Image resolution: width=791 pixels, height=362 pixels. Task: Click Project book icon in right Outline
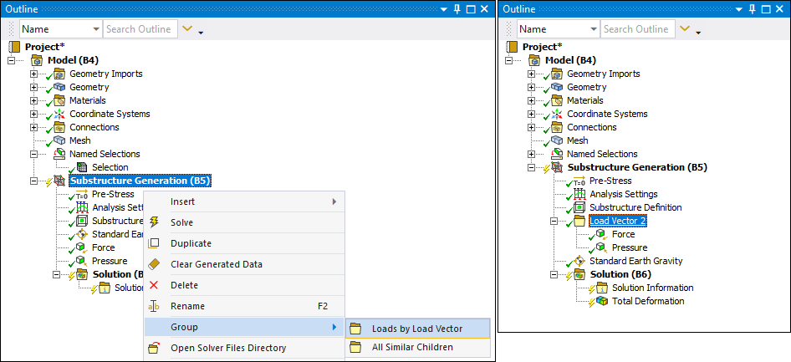coord(513,47)
